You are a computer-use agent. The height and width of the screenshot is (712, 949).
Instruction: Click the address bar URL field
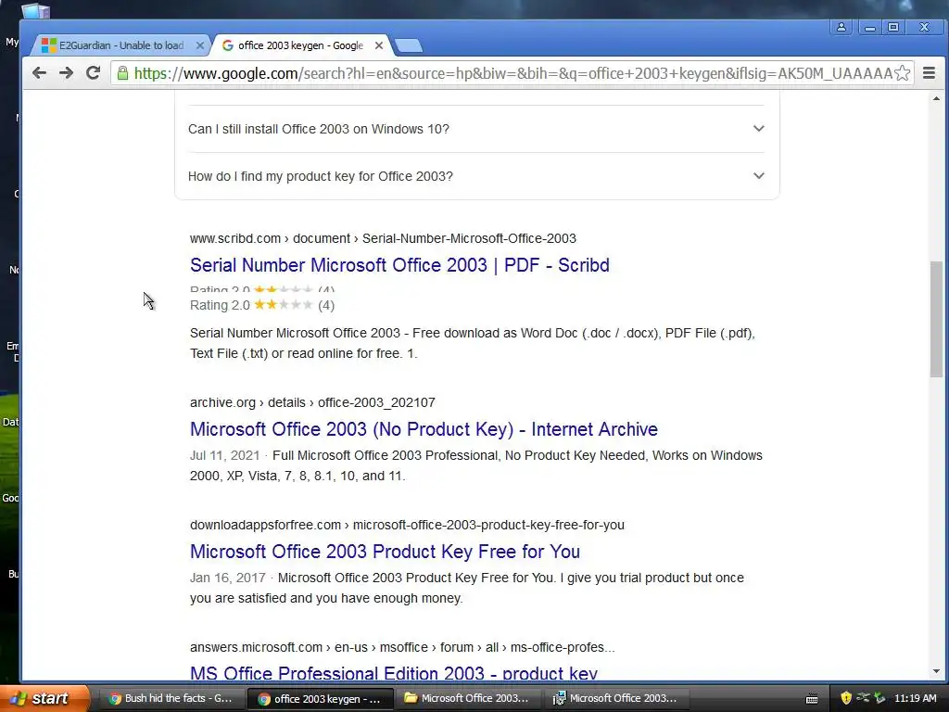pyautogui.click(x=512, y=73)
